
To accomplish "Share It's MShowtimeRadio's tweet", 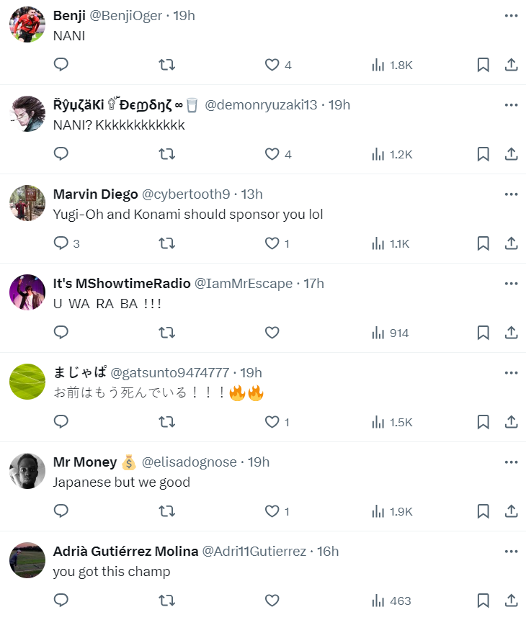I will pyautogui.click(x=511, y=333).
